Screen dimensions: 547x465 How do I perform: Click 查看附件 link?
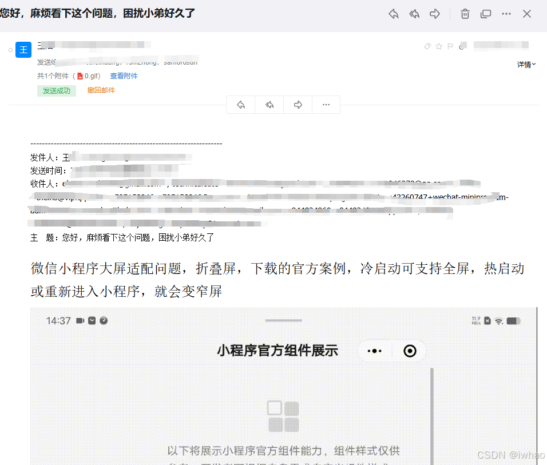[x=124, y=75]
